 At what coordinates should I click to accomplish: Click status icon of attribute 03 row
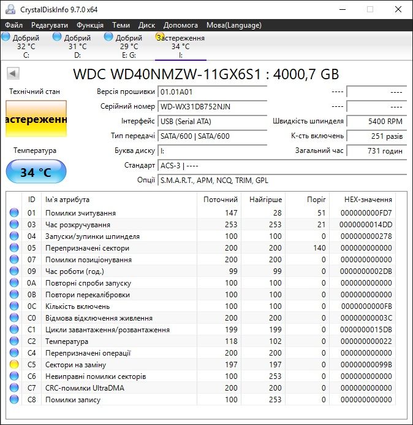click(x=14, y=224)
